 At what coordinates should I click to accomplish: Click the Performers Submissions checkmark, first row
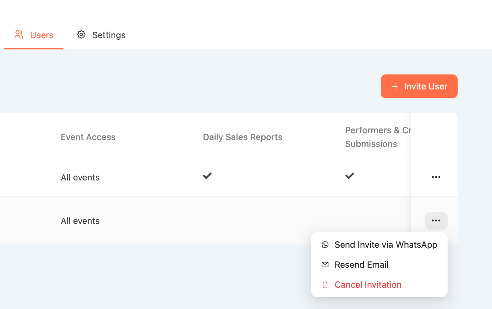point(350,176)
